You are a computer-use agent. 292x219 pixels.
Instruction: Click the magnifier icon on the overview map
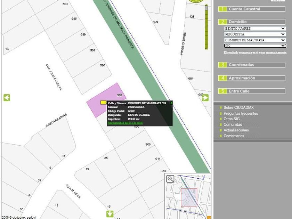tap(170, 179)
